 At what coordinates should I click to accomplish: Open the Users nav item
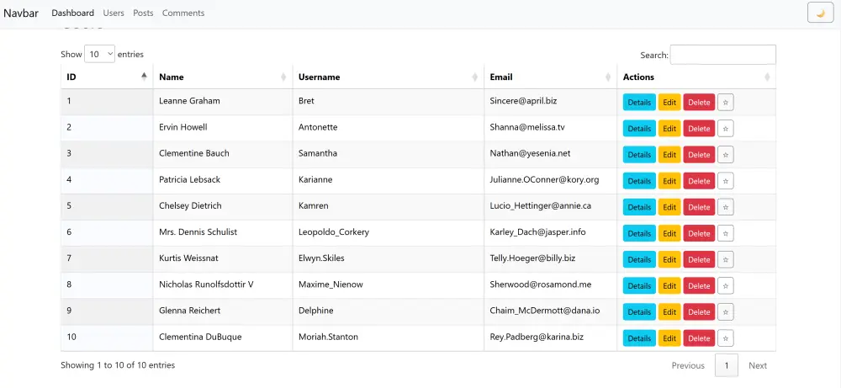point(114,13)
